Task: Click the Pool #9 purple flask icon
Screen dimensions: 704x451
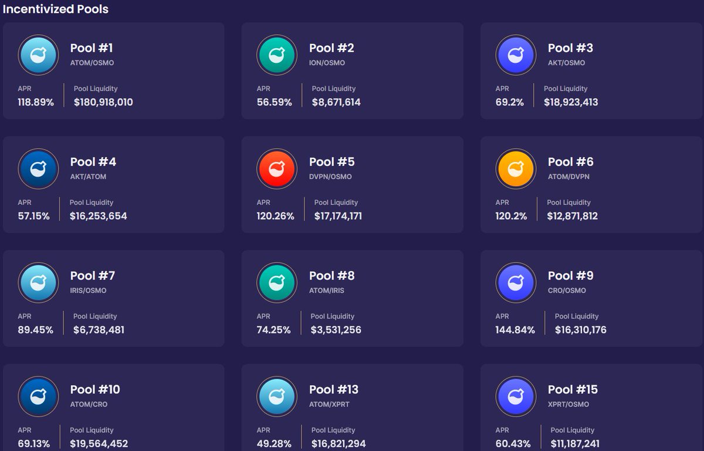Action: [516, 283]
